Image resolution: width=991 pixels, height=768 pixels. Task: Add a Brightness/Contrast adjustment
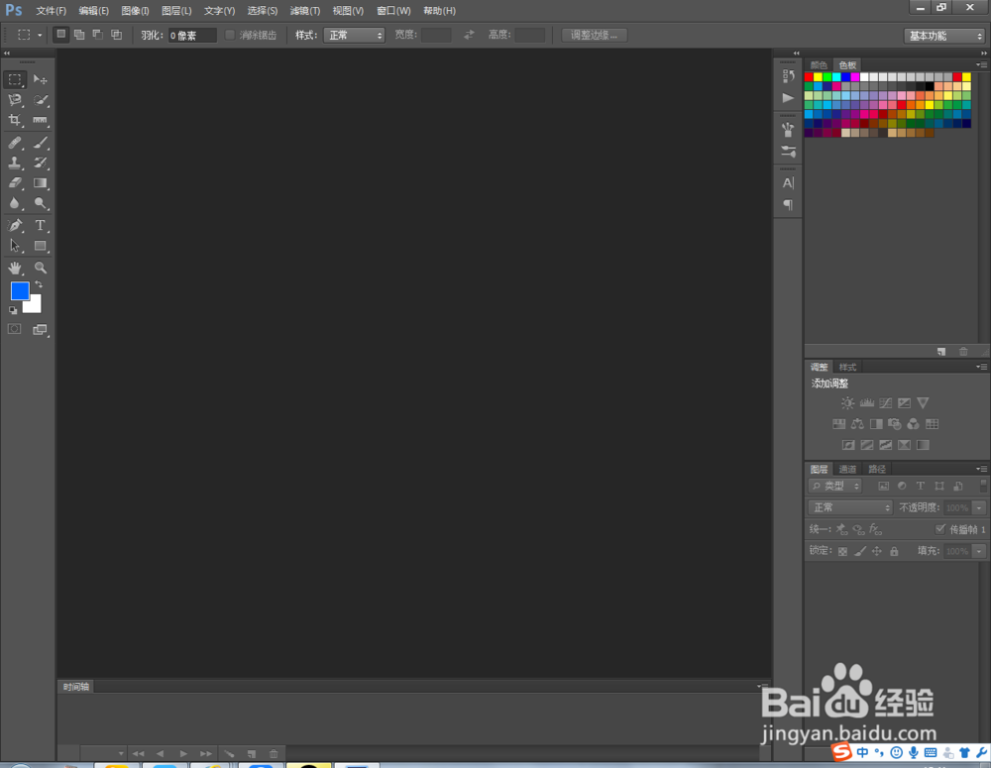pos(847,402)
